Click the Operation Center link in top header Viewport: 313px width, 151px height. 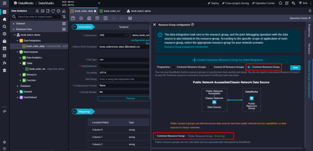[263, 3]
